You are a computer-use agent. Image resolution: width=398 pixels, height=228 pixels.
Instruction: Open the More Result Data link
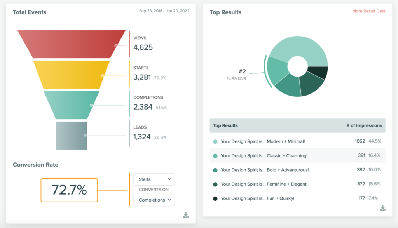[368, 11]
